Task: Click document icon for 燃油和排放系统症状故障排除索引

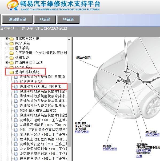Action: click(x=16, y=115)
